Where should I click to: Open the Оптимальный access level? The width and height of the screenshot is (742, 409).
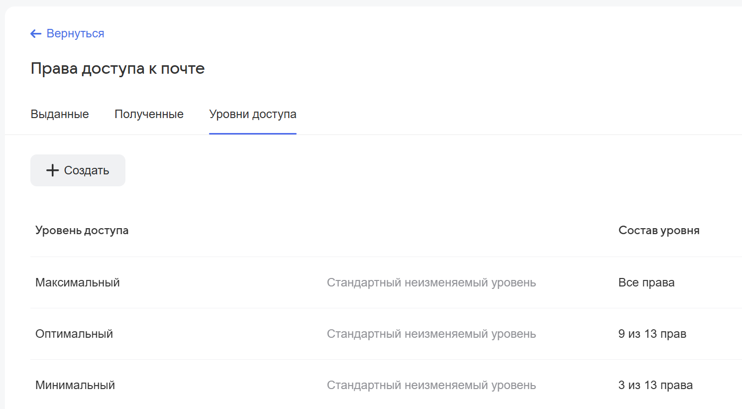pyautogui.click(x=74, y=334)
